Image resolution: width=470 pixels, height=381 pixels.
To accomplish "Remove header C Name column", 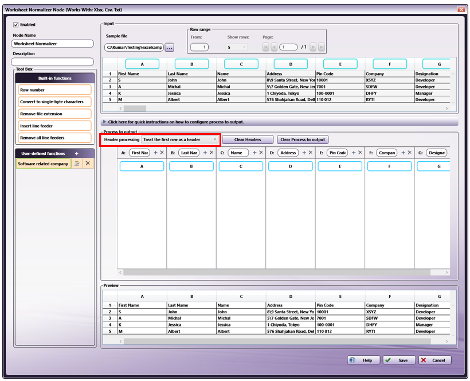I will [x=261, y=153].
